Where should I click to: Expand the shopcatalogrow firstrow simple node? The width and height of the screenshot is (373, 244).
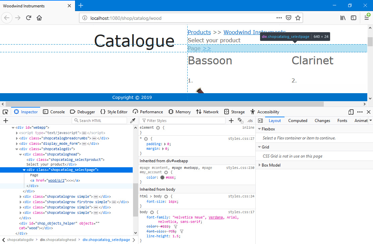click(20, 202)
